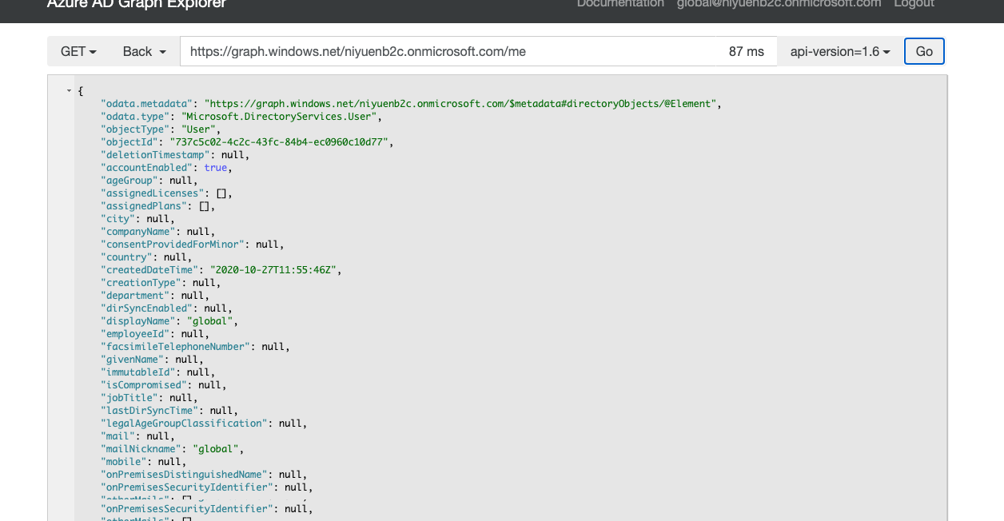Select the "assignedLicenses" key
Screen dimensions: 1004x521
[x=153, y=193]
